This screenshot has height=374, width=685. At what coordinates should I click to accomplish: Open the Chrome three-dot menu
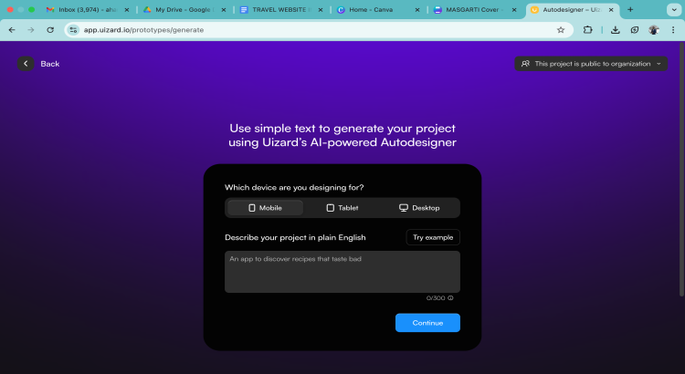(673, 30)
